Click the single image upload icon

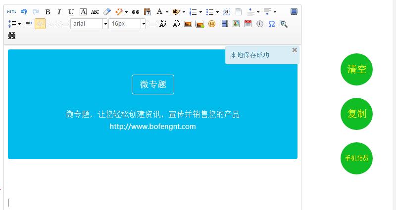click(188, 24)
